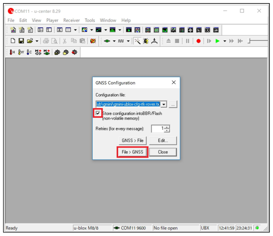Open the Statistic view (sigma) icon
Screen dimensions: 273x236
point(60,30)
